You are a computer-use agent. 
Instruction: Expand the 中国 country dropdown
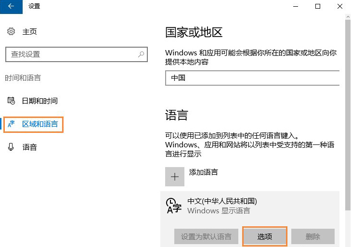[252, 78]
